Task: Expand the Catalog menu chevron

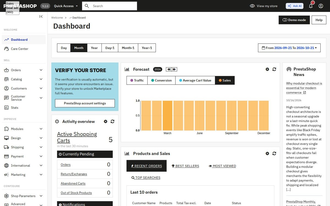Action: coord(41,79)
